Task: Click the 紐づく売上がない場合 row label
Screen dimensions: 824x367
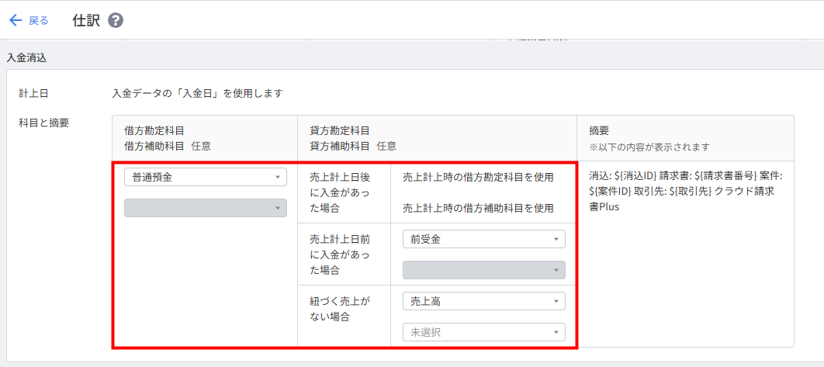Action: pos(341,309)
